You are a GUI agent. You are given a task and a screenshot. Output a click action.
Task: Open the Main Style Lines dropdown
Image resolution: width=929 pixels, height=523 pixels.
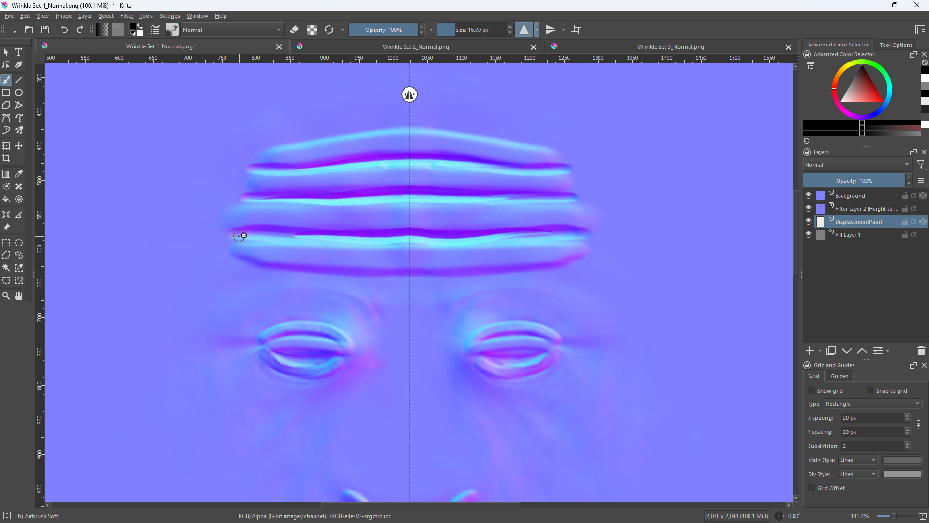(858, 460)
